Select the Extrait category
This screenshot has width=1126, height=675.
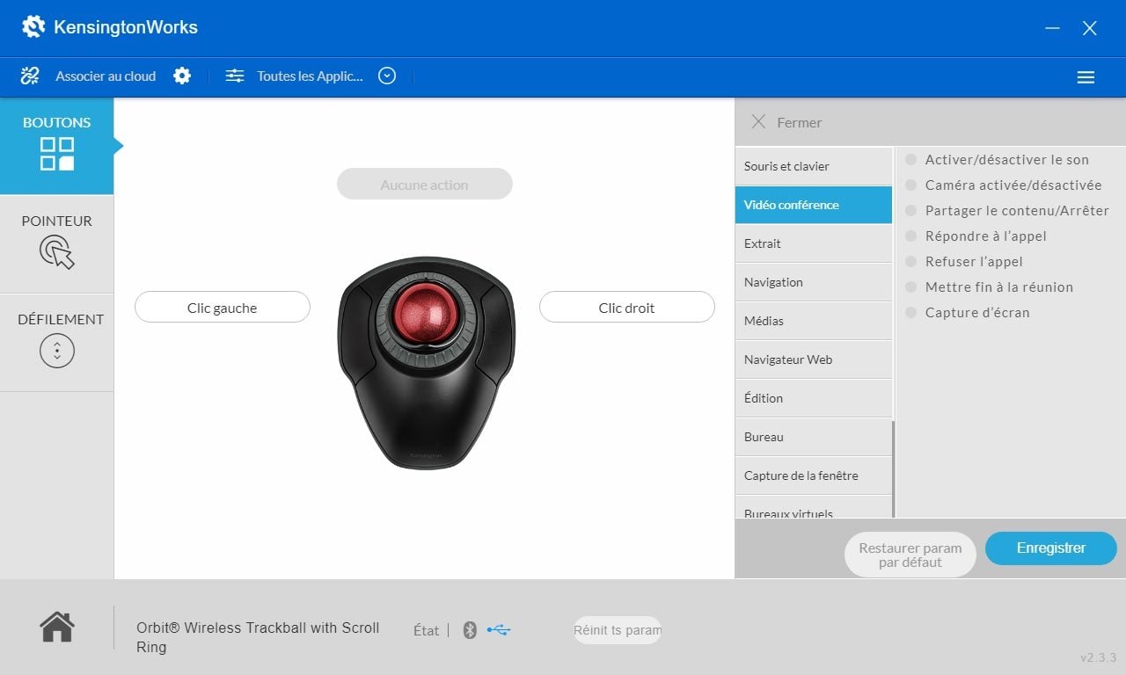pos(814,243)
